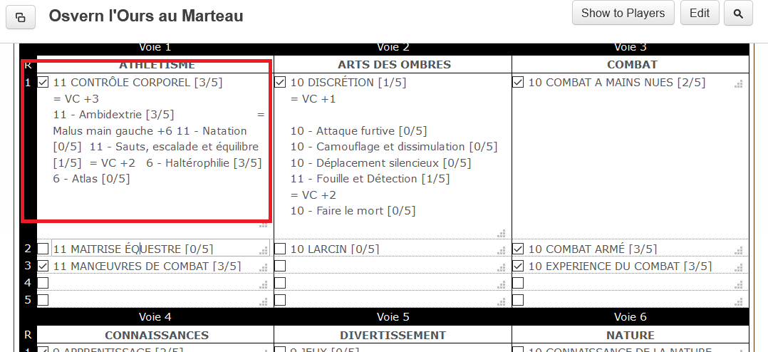The width and height of the screenshot is (768, 352).
Task: Click the resize grip of the COMBAT ARMÉ field
Action: pyautogui.click(x=738, y=250)
